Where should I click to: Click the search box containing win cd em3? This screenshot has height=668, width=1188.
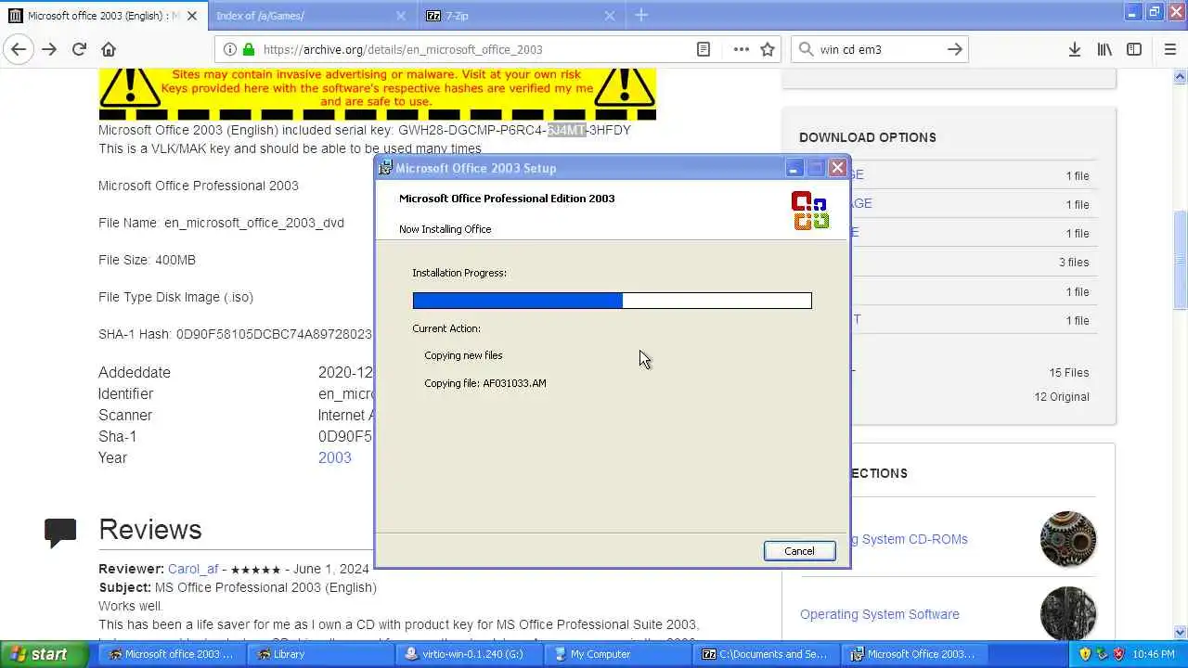tap(878, 49)
